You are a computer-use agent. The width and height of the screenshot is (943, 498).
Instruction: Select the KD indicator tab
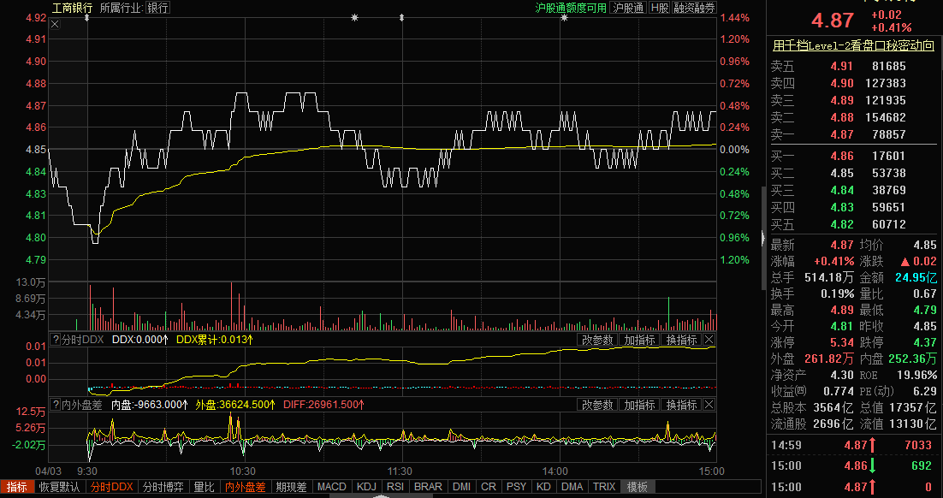coord(543,487)
